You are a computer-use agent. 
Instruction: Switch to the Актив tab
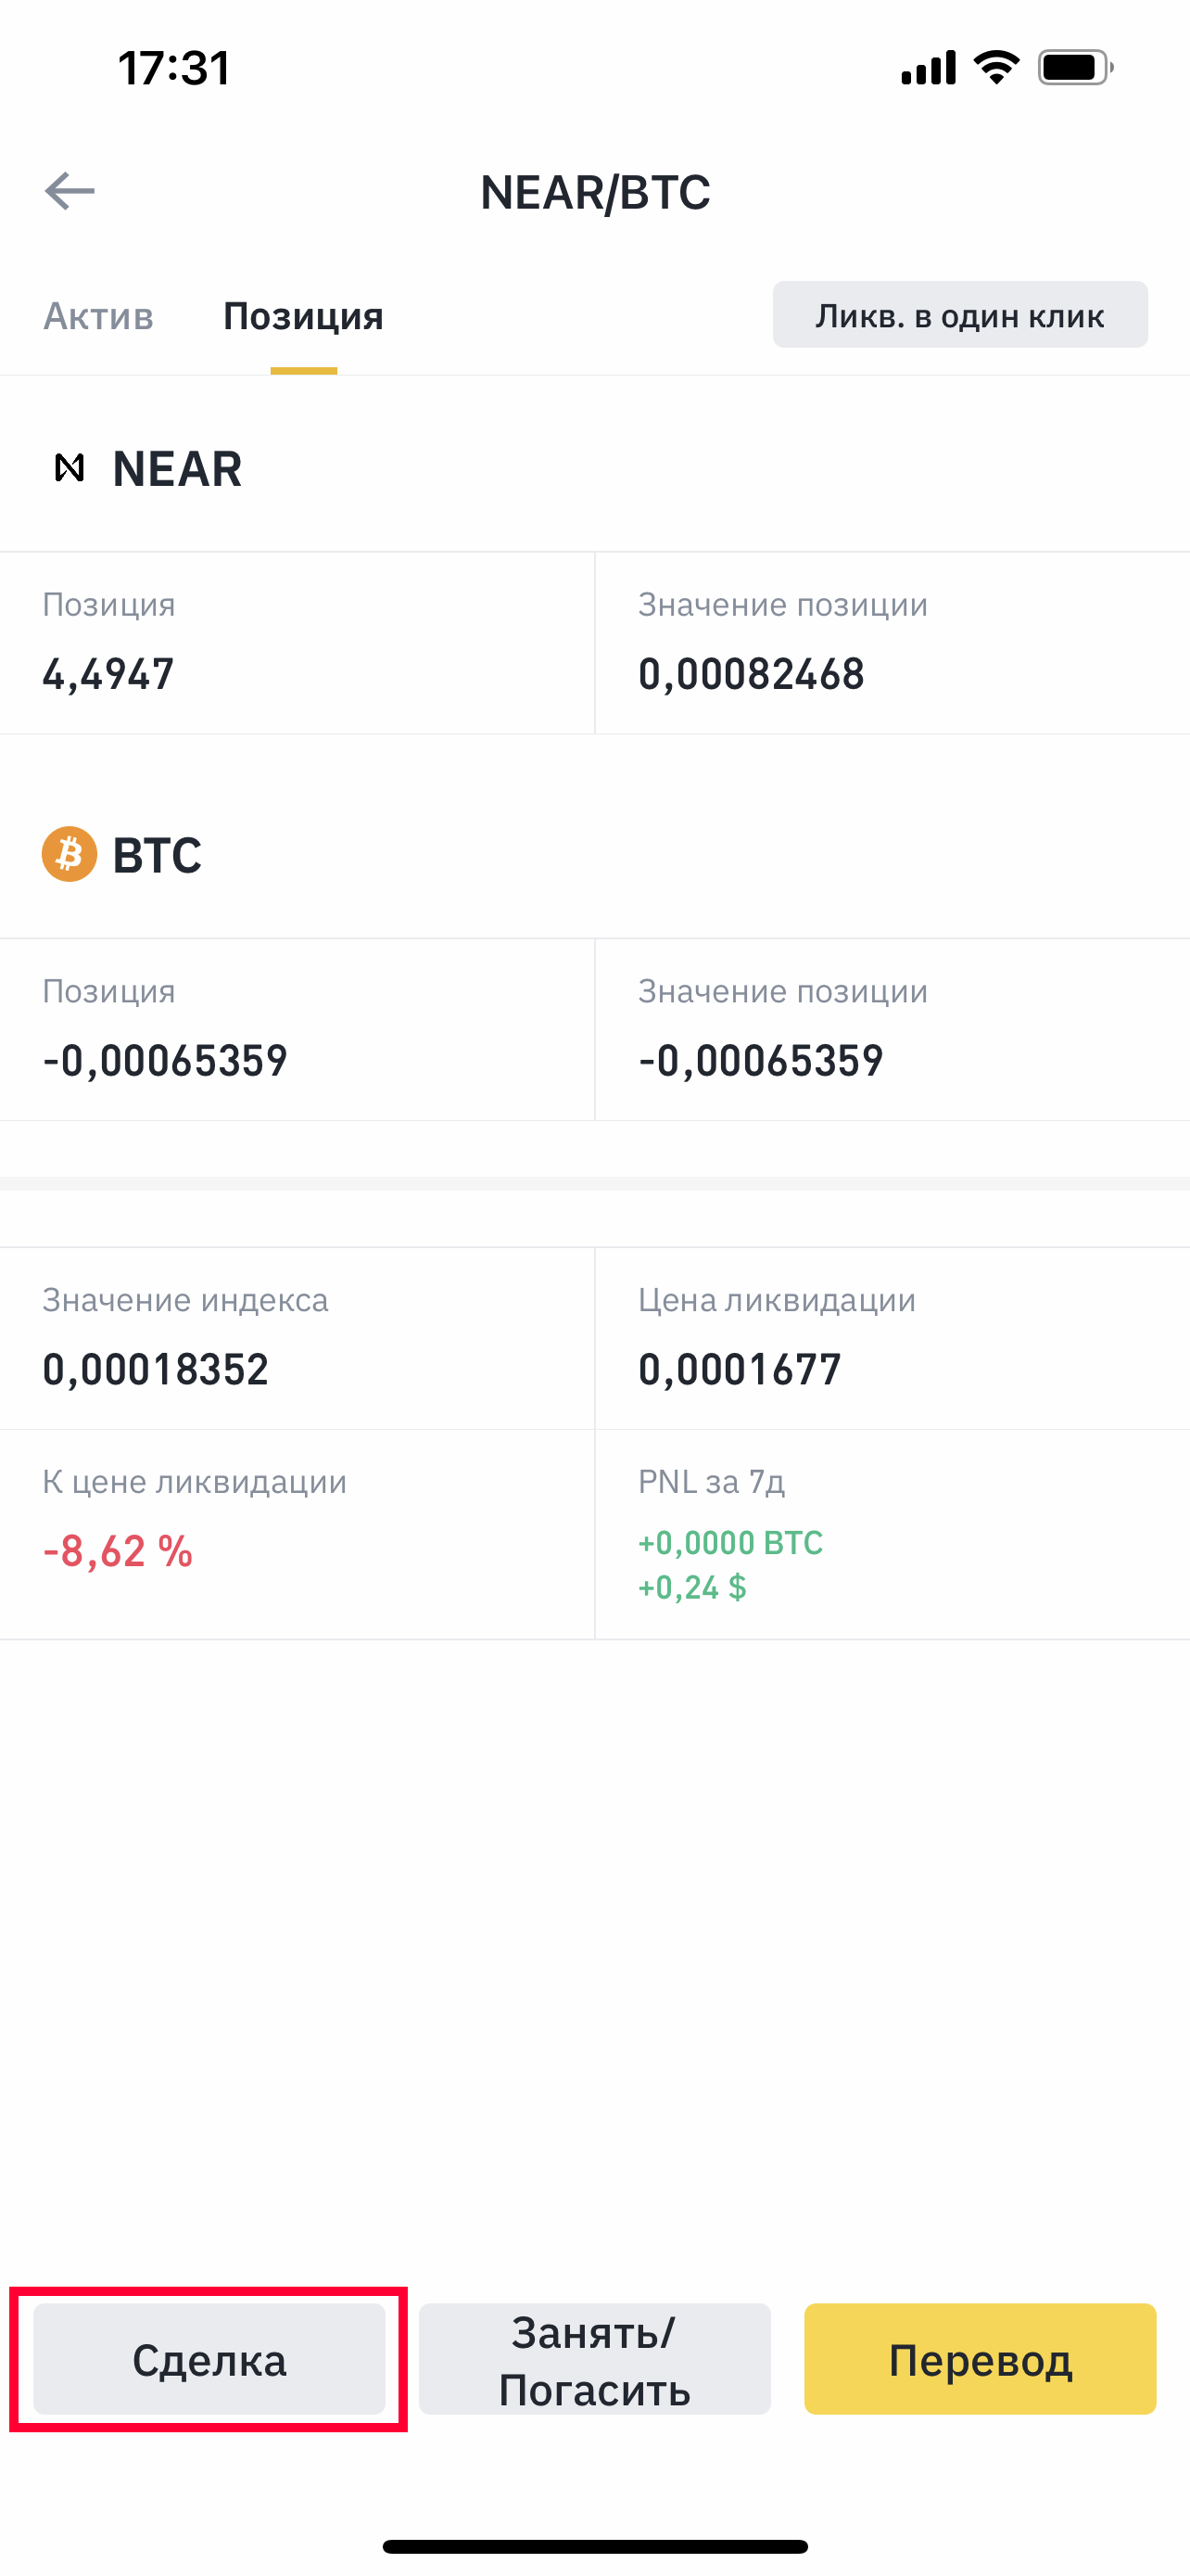[98, 316]
